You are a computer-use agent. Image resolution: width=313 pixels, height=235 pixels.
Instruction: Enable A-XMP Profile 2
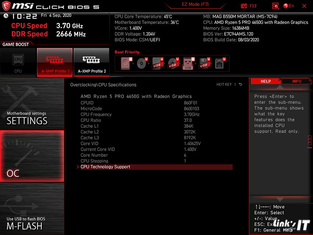92,62
